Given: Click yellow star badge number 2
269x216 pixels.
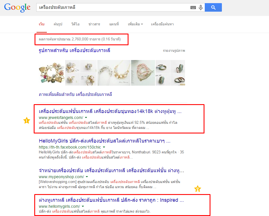Looking at the screenshot, I should pos(197,189).
